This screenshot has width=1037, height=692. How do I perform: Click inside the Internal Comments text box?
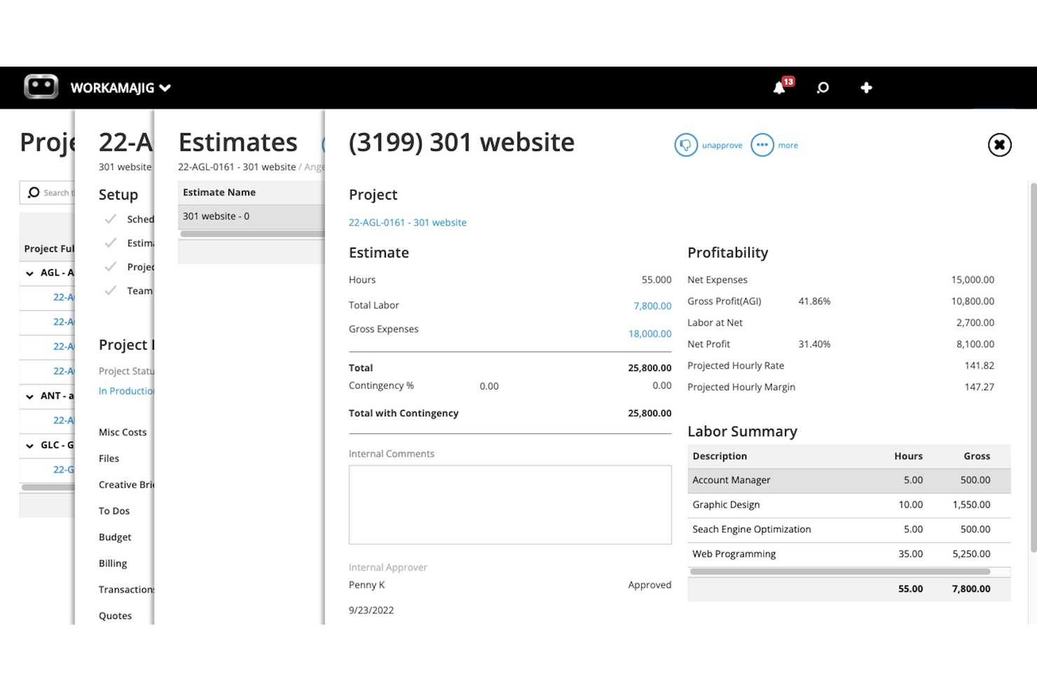pyautogui.click(x=509, y=505)
